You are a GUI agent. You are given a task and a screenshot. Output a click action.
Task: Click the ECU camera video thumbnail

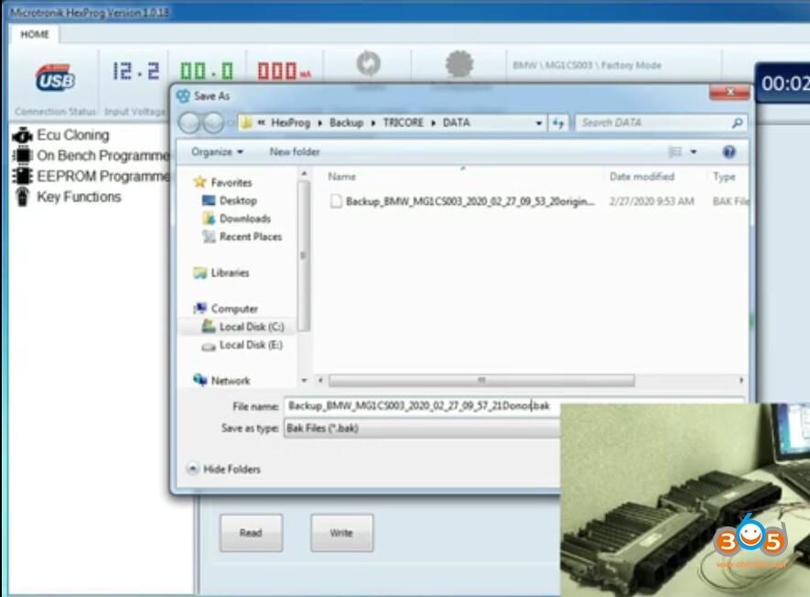[x=685, y=500]
